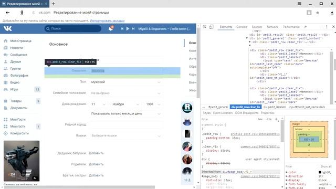Add a new style rule plus icon
The image size is (336, 189).
(x=276, y=119)
